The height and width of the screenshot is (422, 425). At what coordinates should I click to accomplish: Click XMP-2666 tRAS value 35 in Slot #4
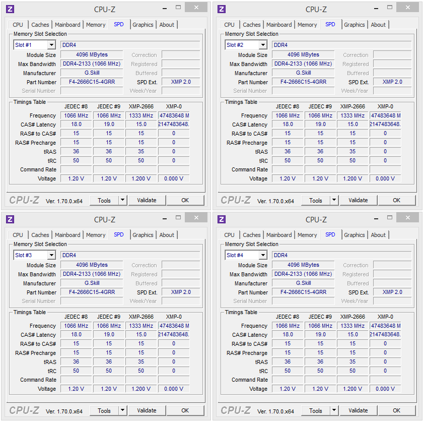click(x=352, y=362)
